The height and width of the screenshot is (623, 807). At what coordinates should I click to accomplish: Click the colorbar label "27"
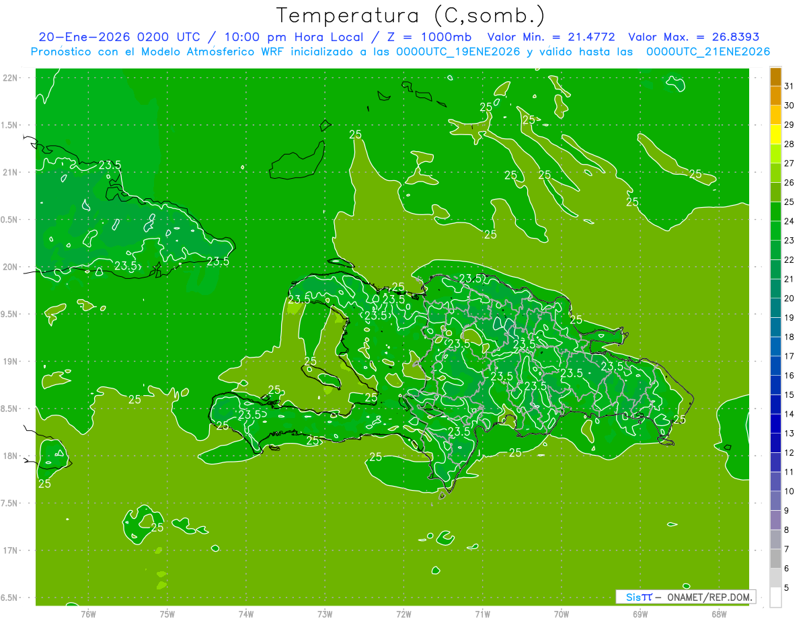click(790, 163)
